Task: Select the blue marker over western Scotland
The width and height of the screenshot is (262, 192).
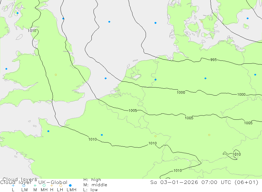Action: (x=18, y=13)
